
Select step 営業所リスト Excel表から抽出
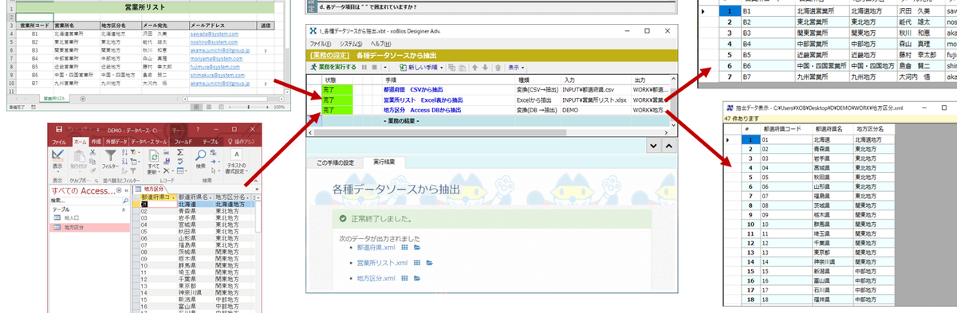423,100
